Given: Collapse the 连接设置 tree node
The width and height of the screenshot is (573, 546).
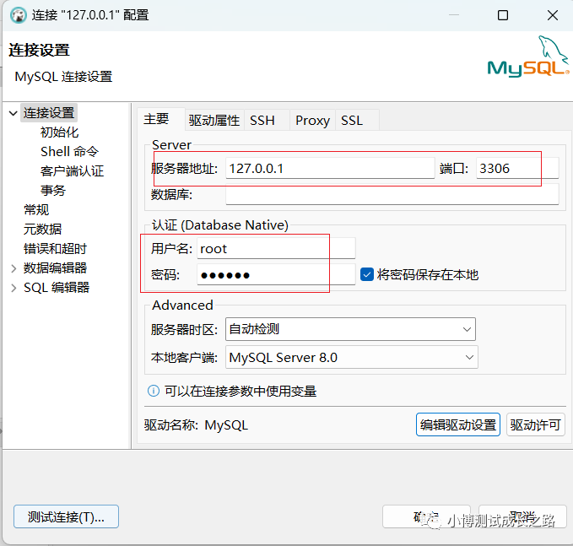Looking at the screenshot, I should click(14, 113).
